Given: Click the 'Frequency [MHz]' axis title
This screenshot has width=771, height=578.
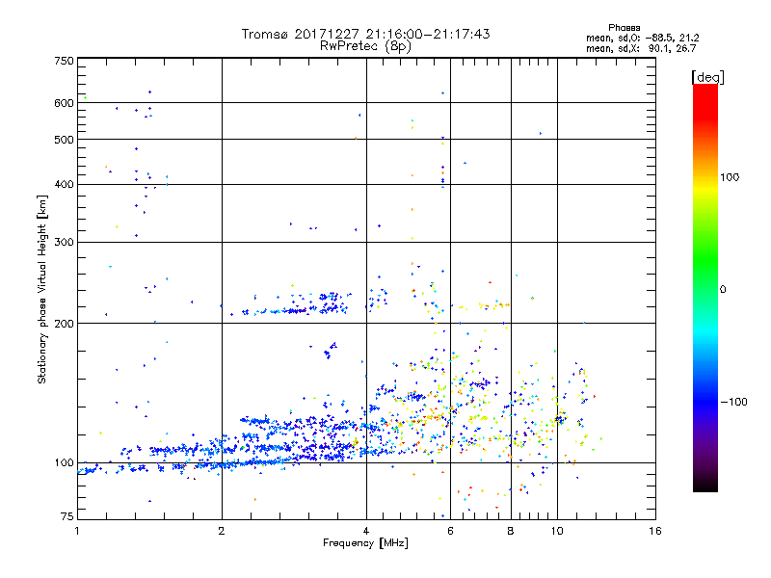Looking at the screenshot, I should 365,543.
